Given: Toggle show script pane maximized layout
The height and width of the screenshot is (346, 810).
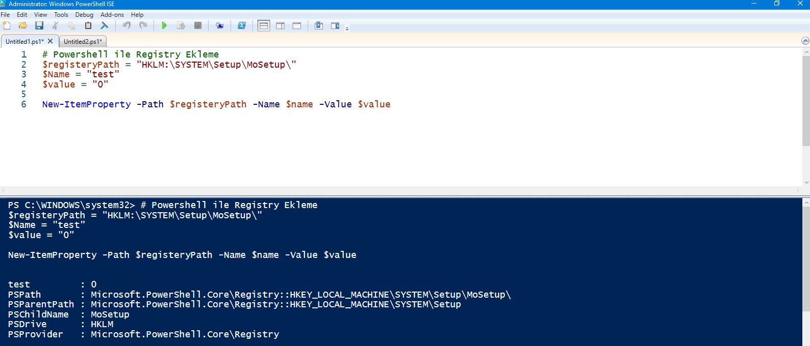Looking at the screenshot, I should (297, 25).
